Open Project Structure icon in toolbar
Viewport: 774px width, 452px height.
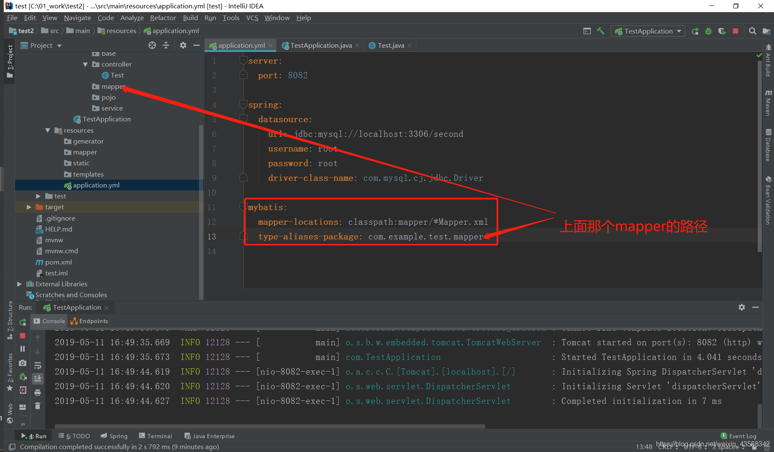[766, 31]
